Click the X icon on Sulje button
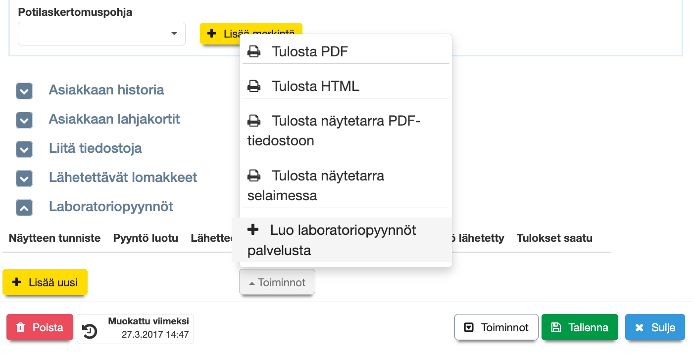Viewport: 693px width, 354px height. (639, 327)
